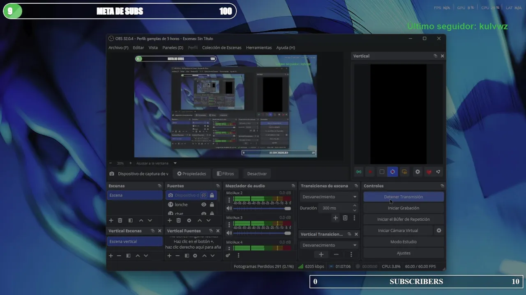Add a scene in Vertical Escenas panel
Image resolution: width=526 pixels, height=295 pixels.
111,256
